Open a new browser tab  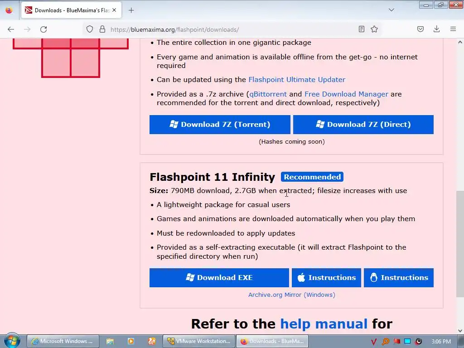tap(131, 10)
